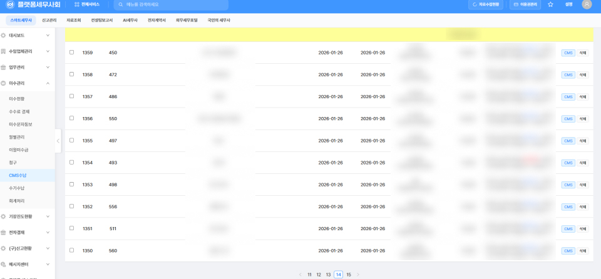The height and width of the screenshot is (279, 601).
Task: Open the user profile avatar
Action: [587, 4]
